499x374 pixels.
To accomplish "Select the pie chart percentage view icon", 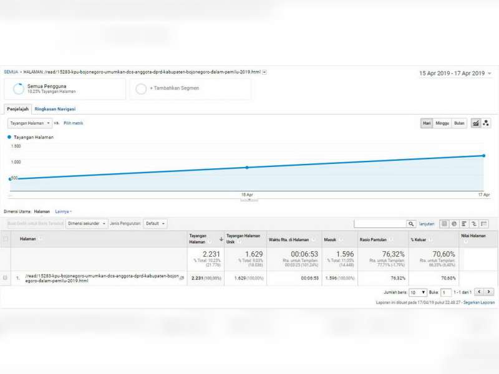I will pos(454,224).
